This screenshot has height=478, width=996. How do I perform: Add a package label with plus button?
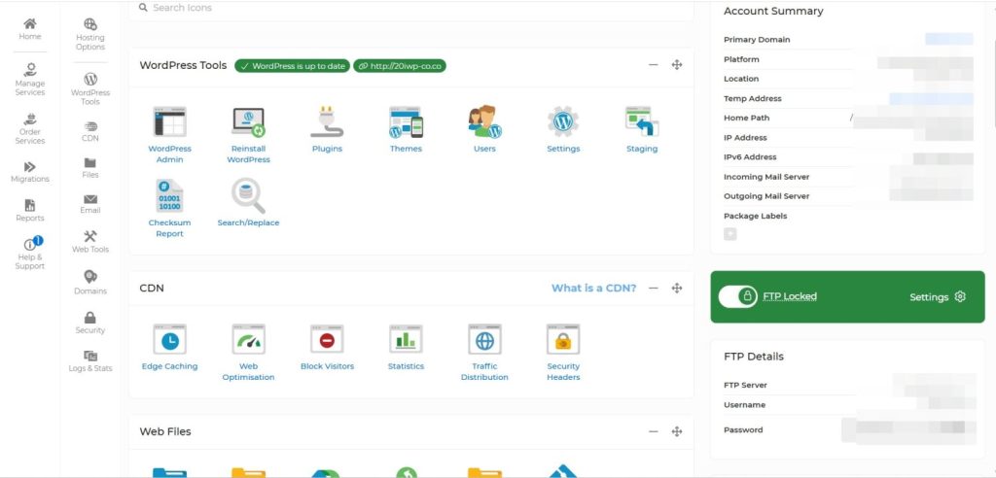[x=730, y=234]
